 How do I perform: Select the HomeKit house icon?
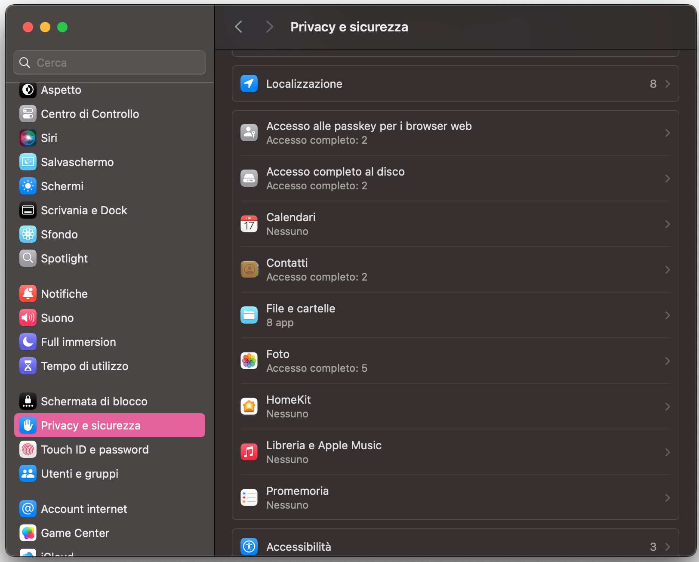[x=249, y=406]
